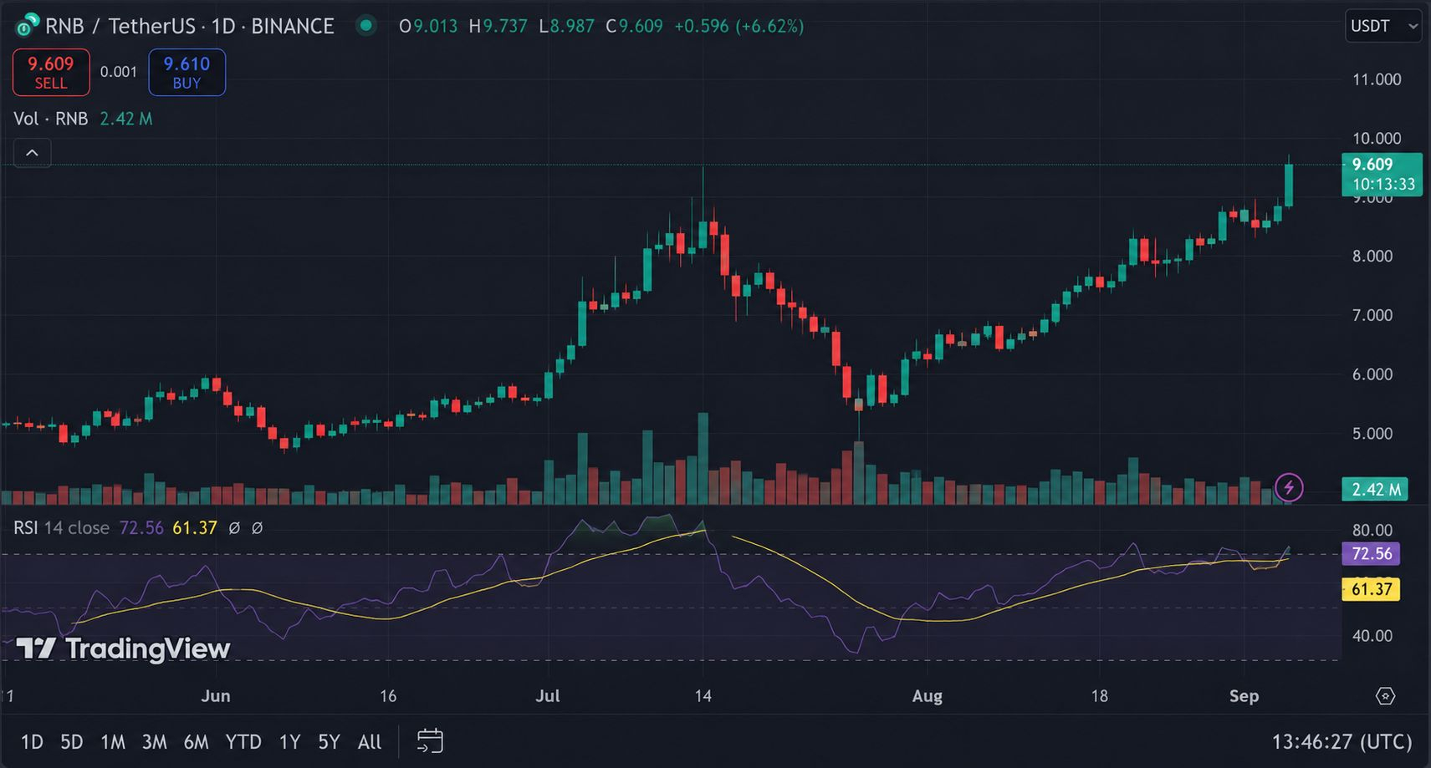This screenshot has height=768, width=1431.
Task: Select the YTD time range
Action: pos(243,742)
